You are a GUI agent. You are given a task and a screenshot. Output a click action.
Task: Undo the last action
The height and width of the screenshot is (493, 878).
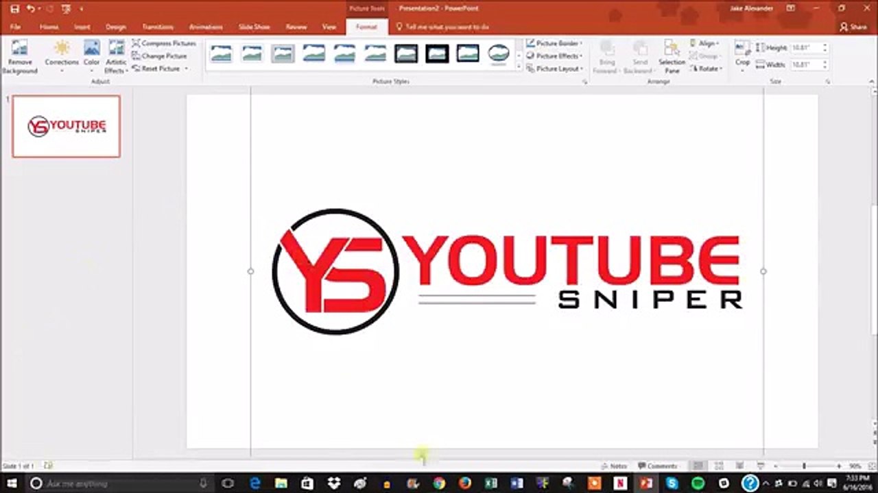30,8
